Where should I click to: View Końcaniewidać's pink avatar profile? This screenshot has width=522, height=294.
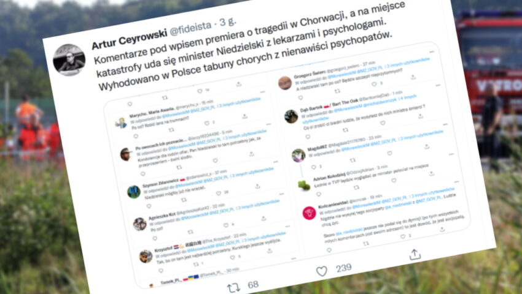coord(309,213)
